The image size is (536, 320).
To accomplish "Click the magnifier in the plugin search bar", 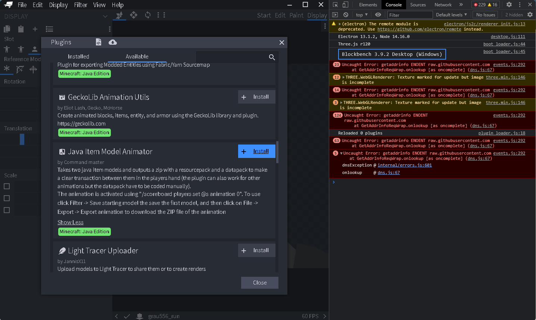I will [272, 57].
